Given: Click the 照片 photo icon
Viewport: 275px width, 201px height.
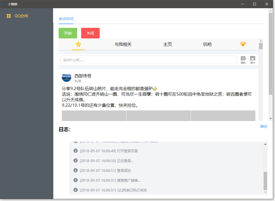Looking at the screenshot, I should 253,60.
